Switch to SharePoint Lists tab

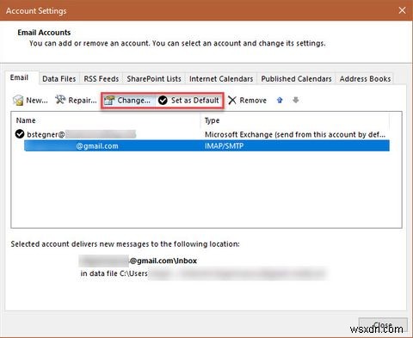[154, 79]
